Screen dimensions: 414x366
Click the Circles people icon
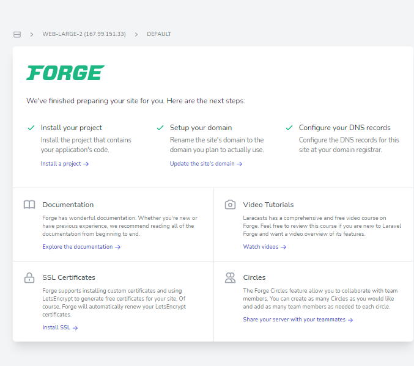tap(230, 277)
